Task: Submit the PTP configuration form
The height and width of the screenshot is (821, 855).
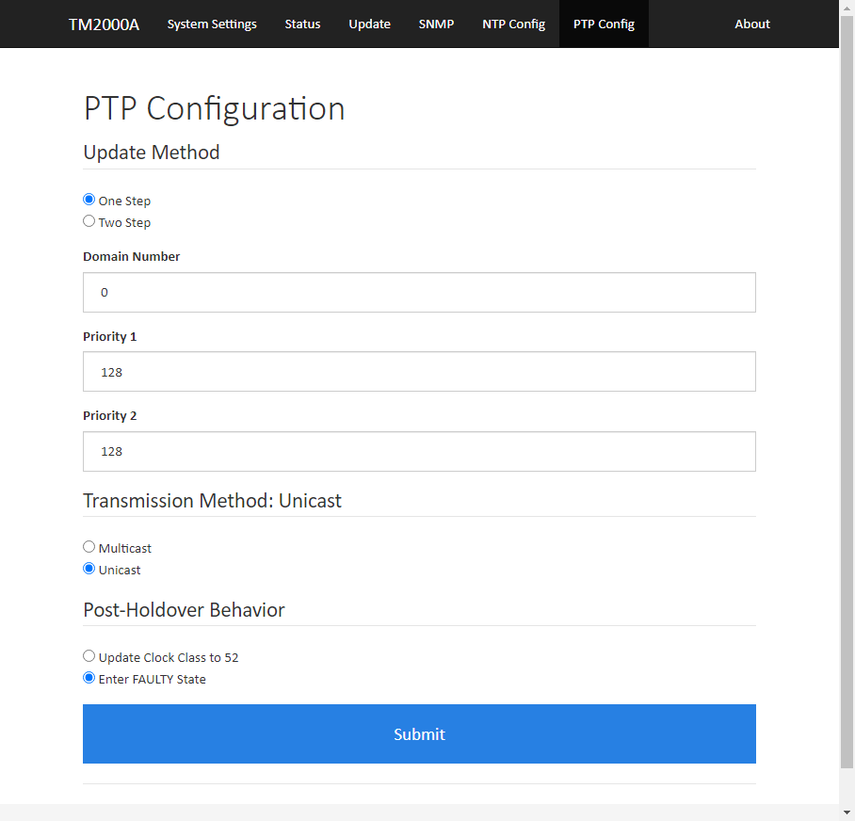Action: 419,733
